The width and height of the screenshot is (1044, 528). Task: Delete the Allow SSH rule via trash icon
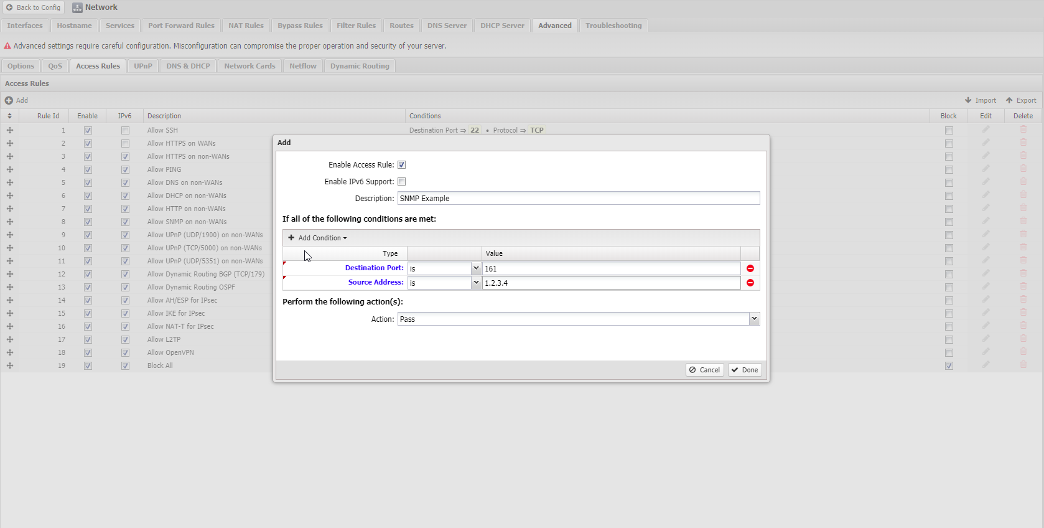(1023, 130)
